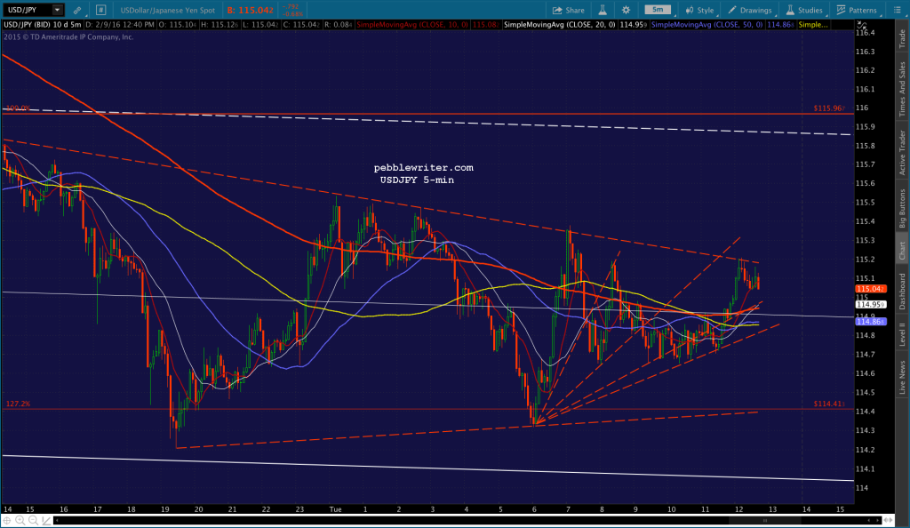Click the L: 115.042 low value

[x=259, y=25]
